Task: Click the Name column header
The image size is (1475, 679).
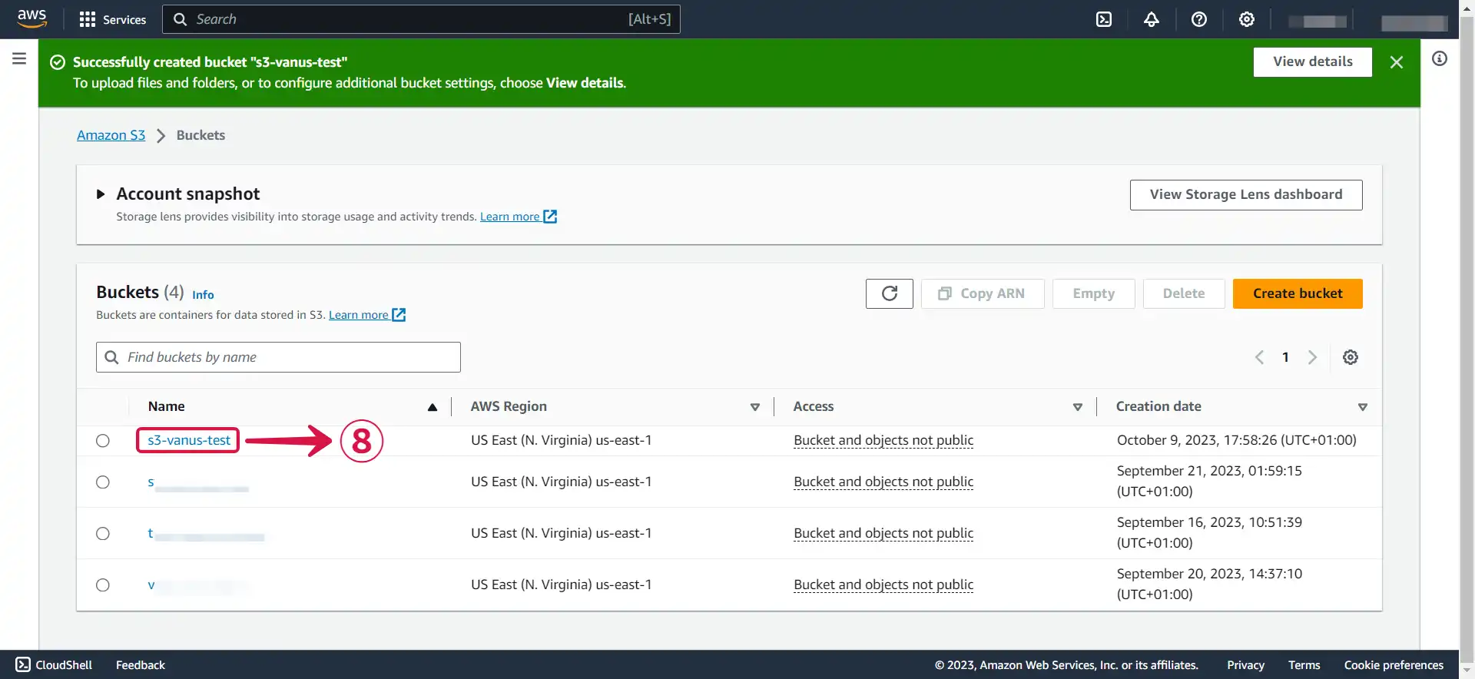Action: 166,406
